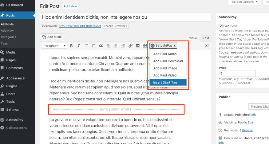The height and width of the screenshot is (144, 269).
Task: Click the Preview Changes button
Action: [259, 107]
